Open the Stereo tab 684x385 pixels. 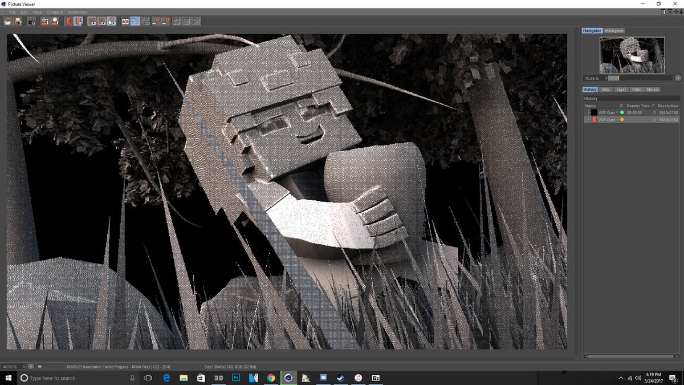click(x=652, y=90)
